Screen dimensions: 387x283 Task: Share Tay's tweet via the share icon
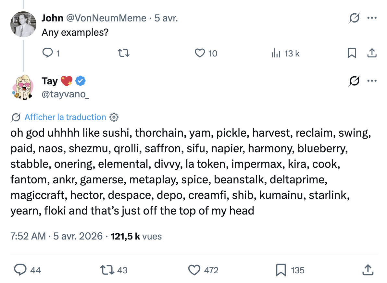point(367,270)
